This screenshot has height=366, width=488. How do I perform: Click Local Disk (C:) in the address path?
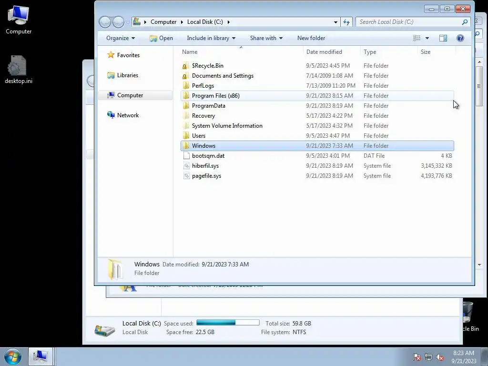[x=205, y=22]
